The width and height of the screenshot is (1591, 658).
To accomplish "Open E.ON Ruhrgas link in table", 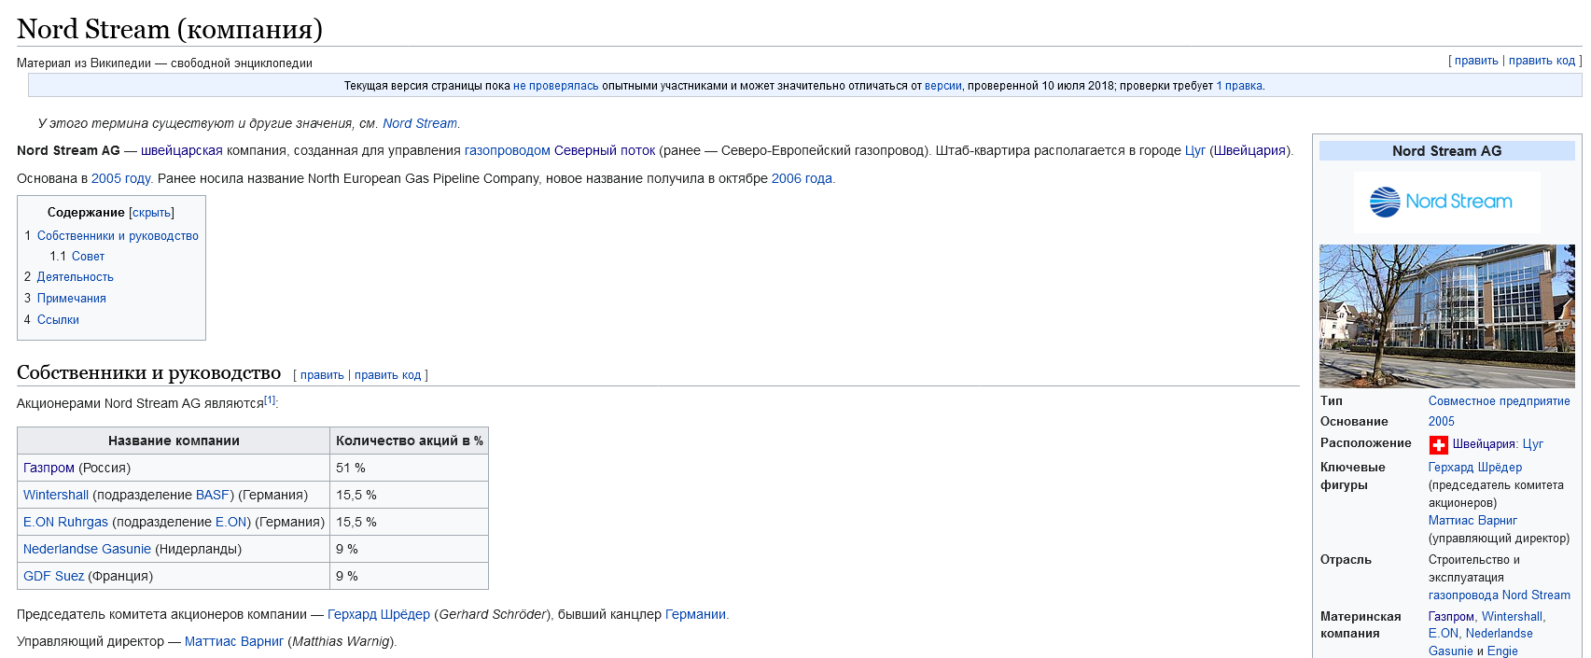I will tap(65, 522).
